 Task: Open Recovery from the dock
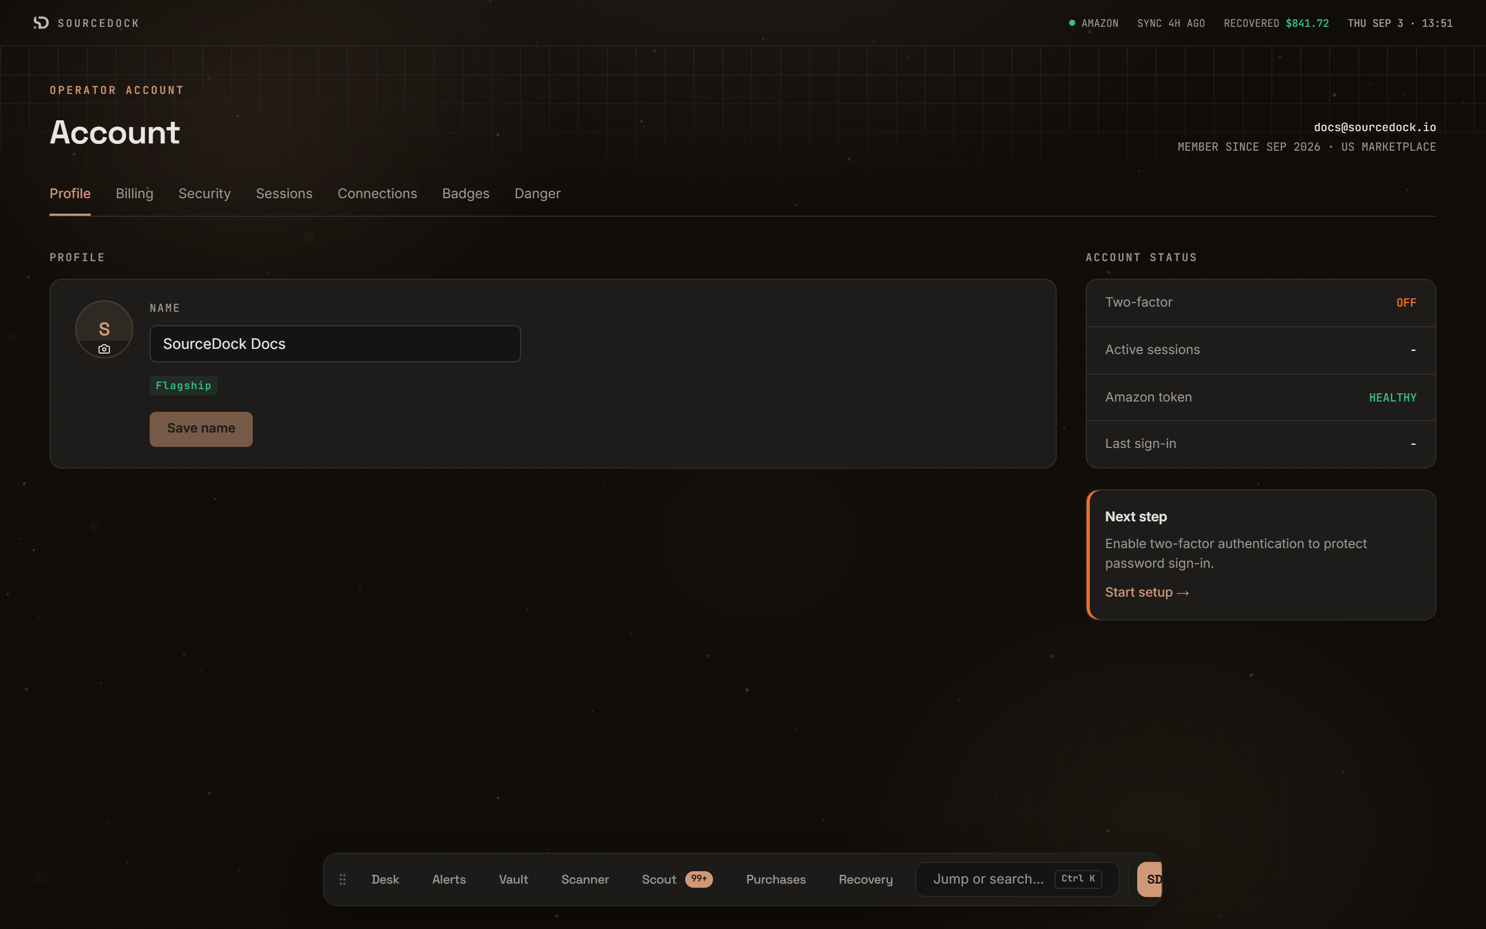866,879
